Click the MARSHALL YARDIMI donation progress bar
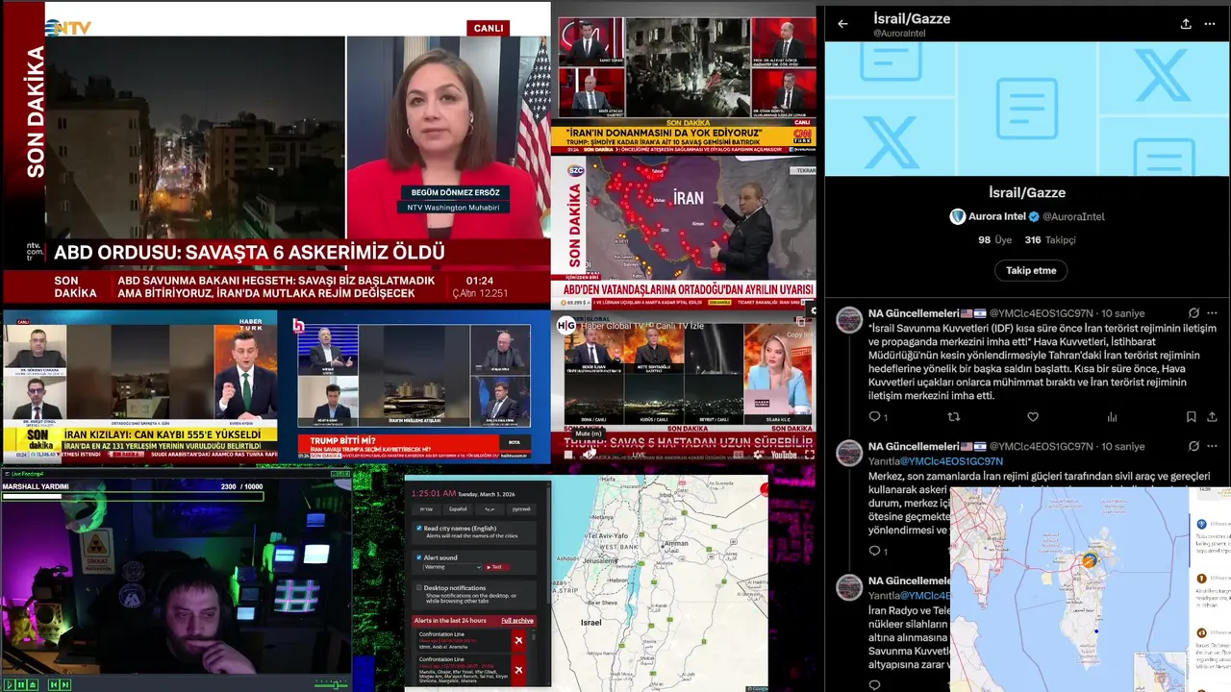1231x692 pixels. point(133,496)
